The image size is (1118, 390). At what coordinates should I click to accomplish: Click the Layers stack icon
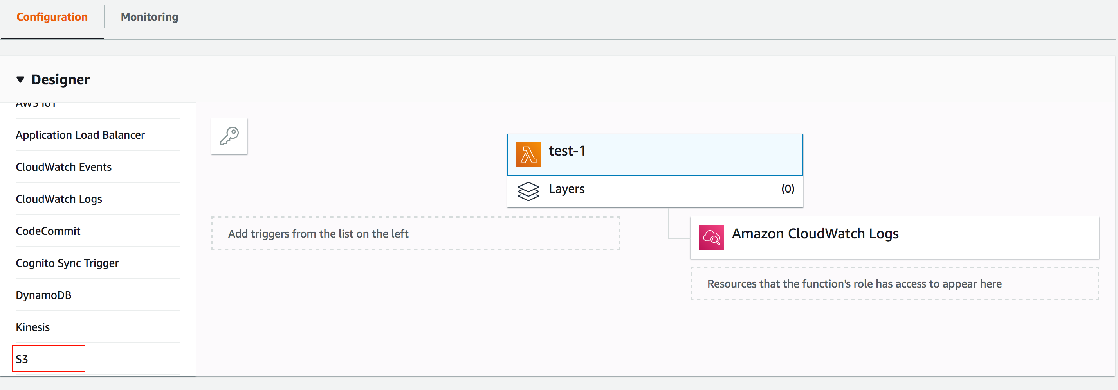528,191
